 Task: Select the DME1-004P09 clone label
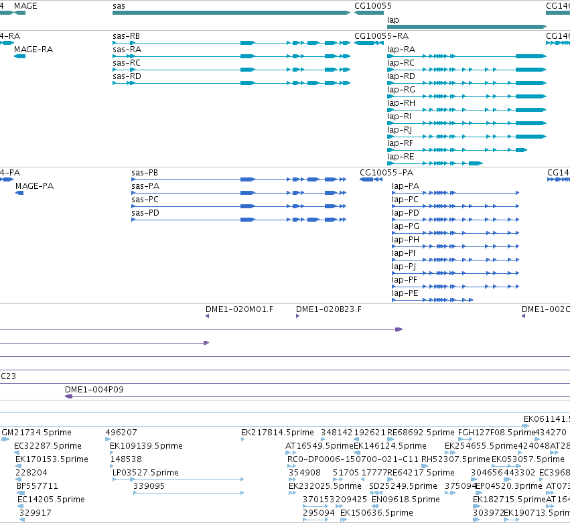coord(94,390)
